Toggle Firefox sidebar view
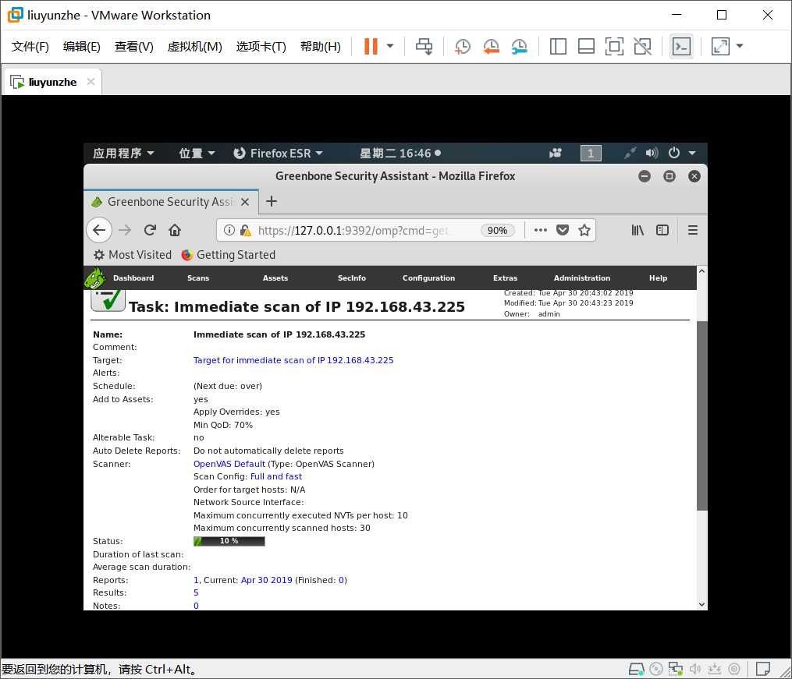This screenshot has width=792, height=679. 662,230
